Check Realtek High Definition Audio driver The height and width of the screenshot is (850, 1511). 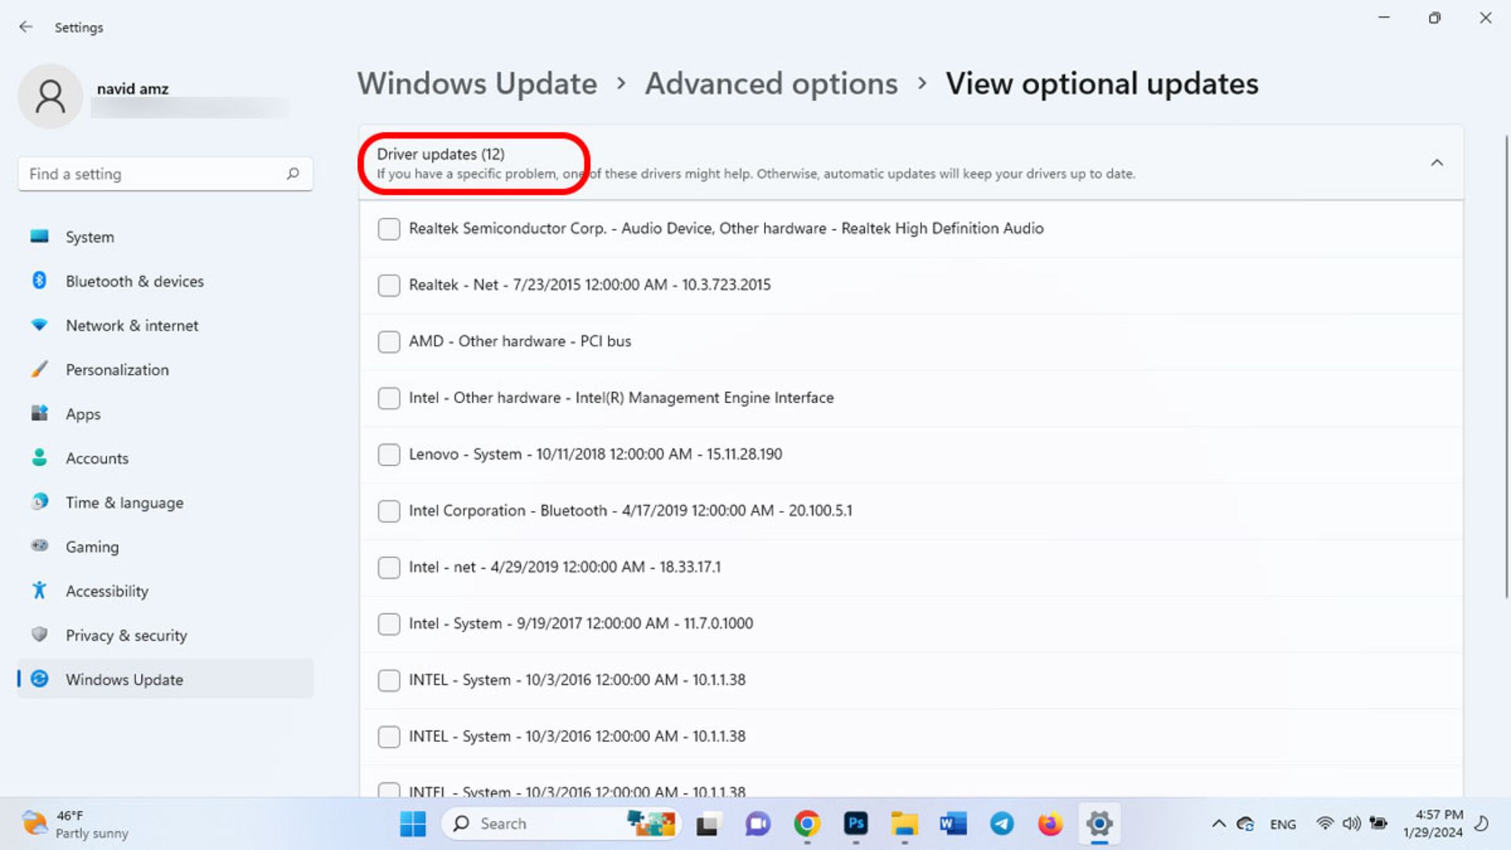(389, 229)
